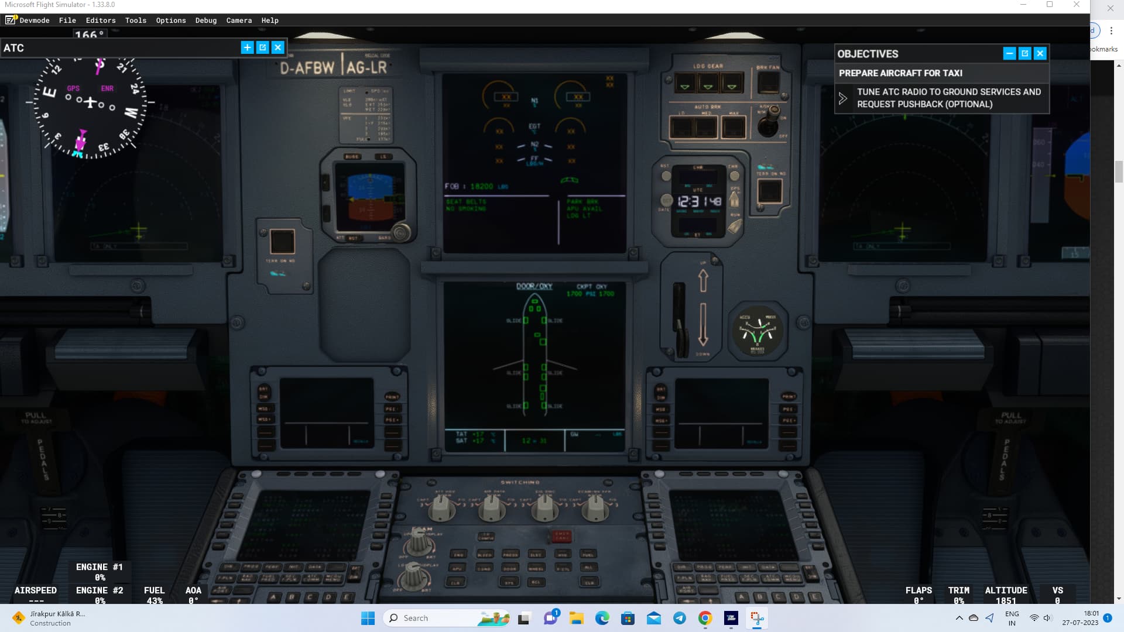1124x632 pixels.
Task: Click the clock CHR button
Action: tap(734, 175)
